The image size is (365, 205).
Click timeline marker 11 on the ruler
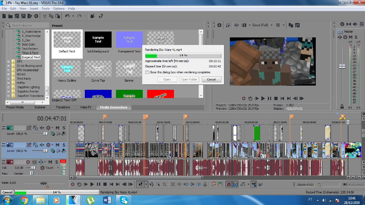(292, 116)
